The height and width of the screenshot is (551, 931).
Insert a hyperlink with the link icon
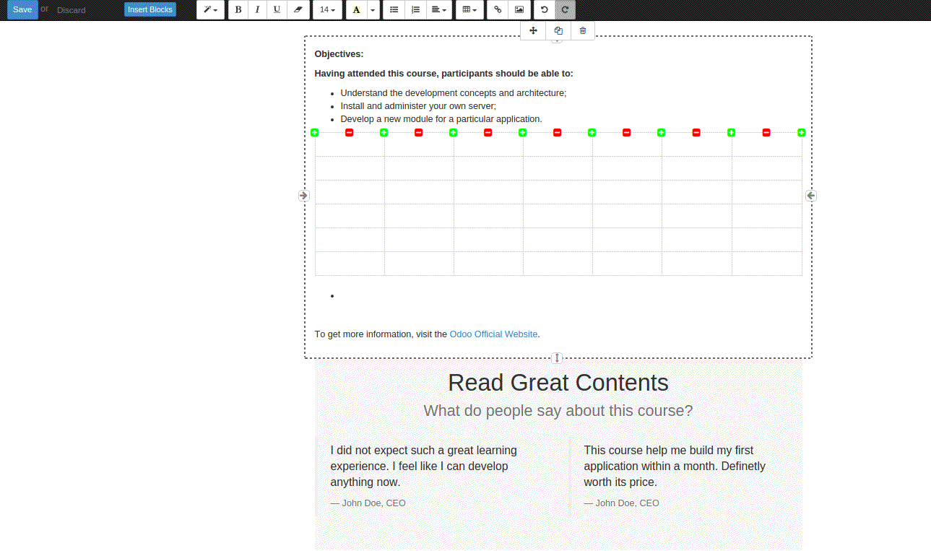[498, 10]
